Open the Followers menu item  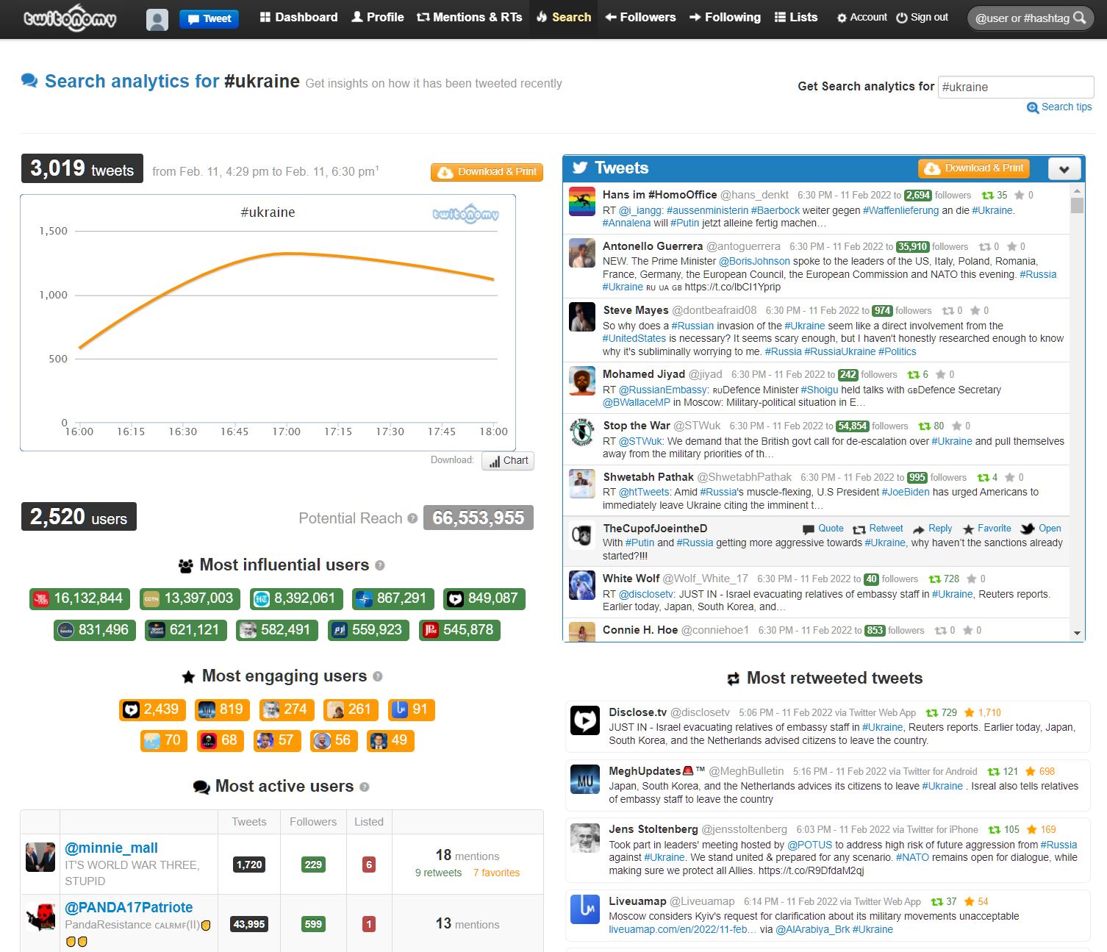click(640, 17)
